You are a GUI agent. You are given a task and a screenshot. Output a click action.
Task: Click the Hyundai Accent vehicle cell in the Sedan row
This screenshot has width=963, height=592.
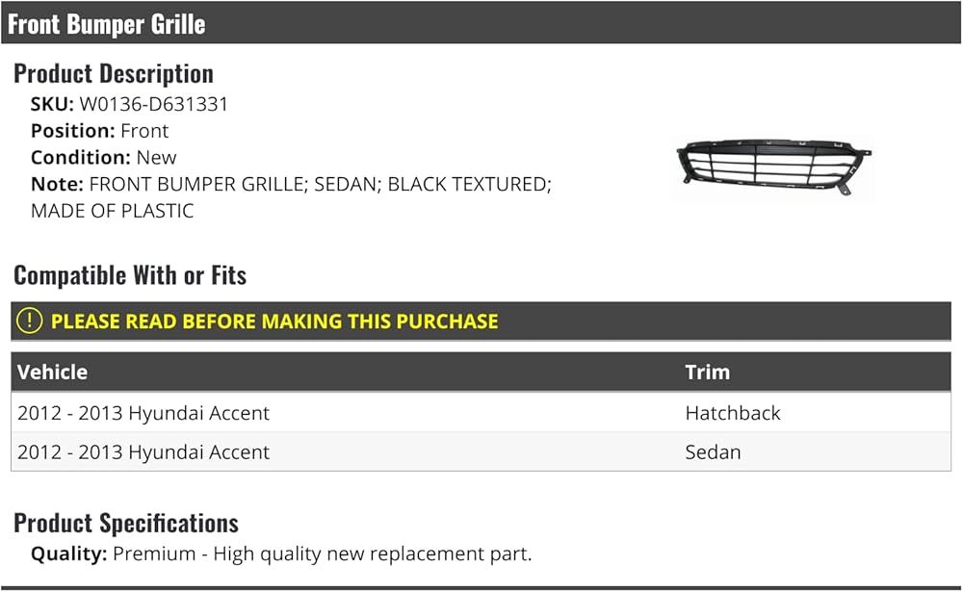tap(143, 452)
